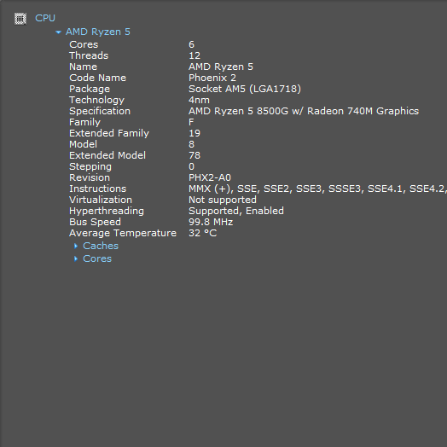Open the Cores subsection link at bottom
This screenshot has width=447, height=447.
coord(97,258)
